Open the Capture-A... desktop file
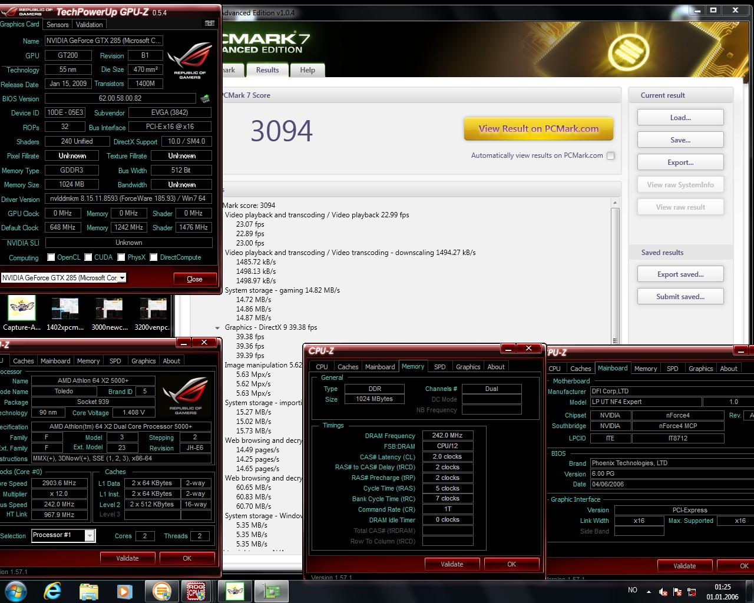This screenshot has width=754, height=603. click(x=22, y=313)
